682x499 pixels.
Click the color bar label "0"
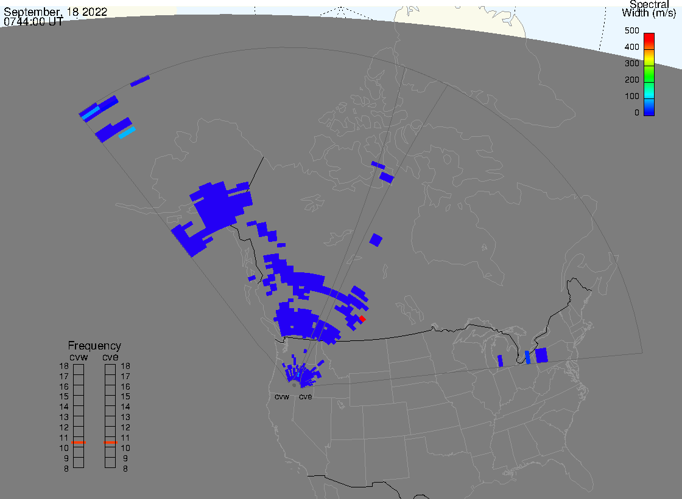[x=637, y=113]
